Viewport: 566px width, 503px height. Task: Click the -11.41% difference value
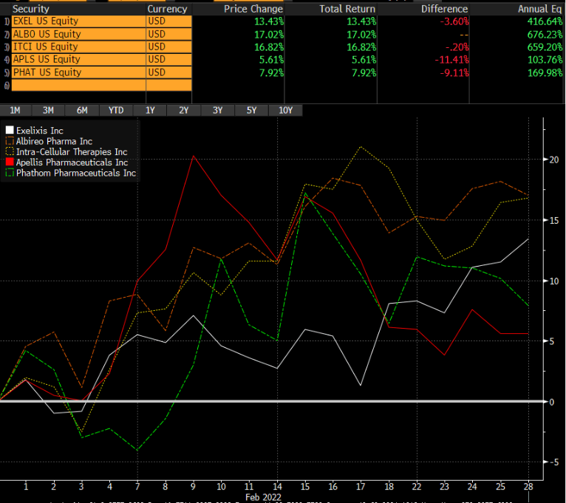[452, 60]
